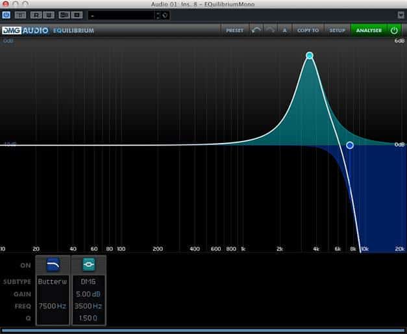Click the 6dB range label at top right
This screenshot has height=334, width=407.
399,41
